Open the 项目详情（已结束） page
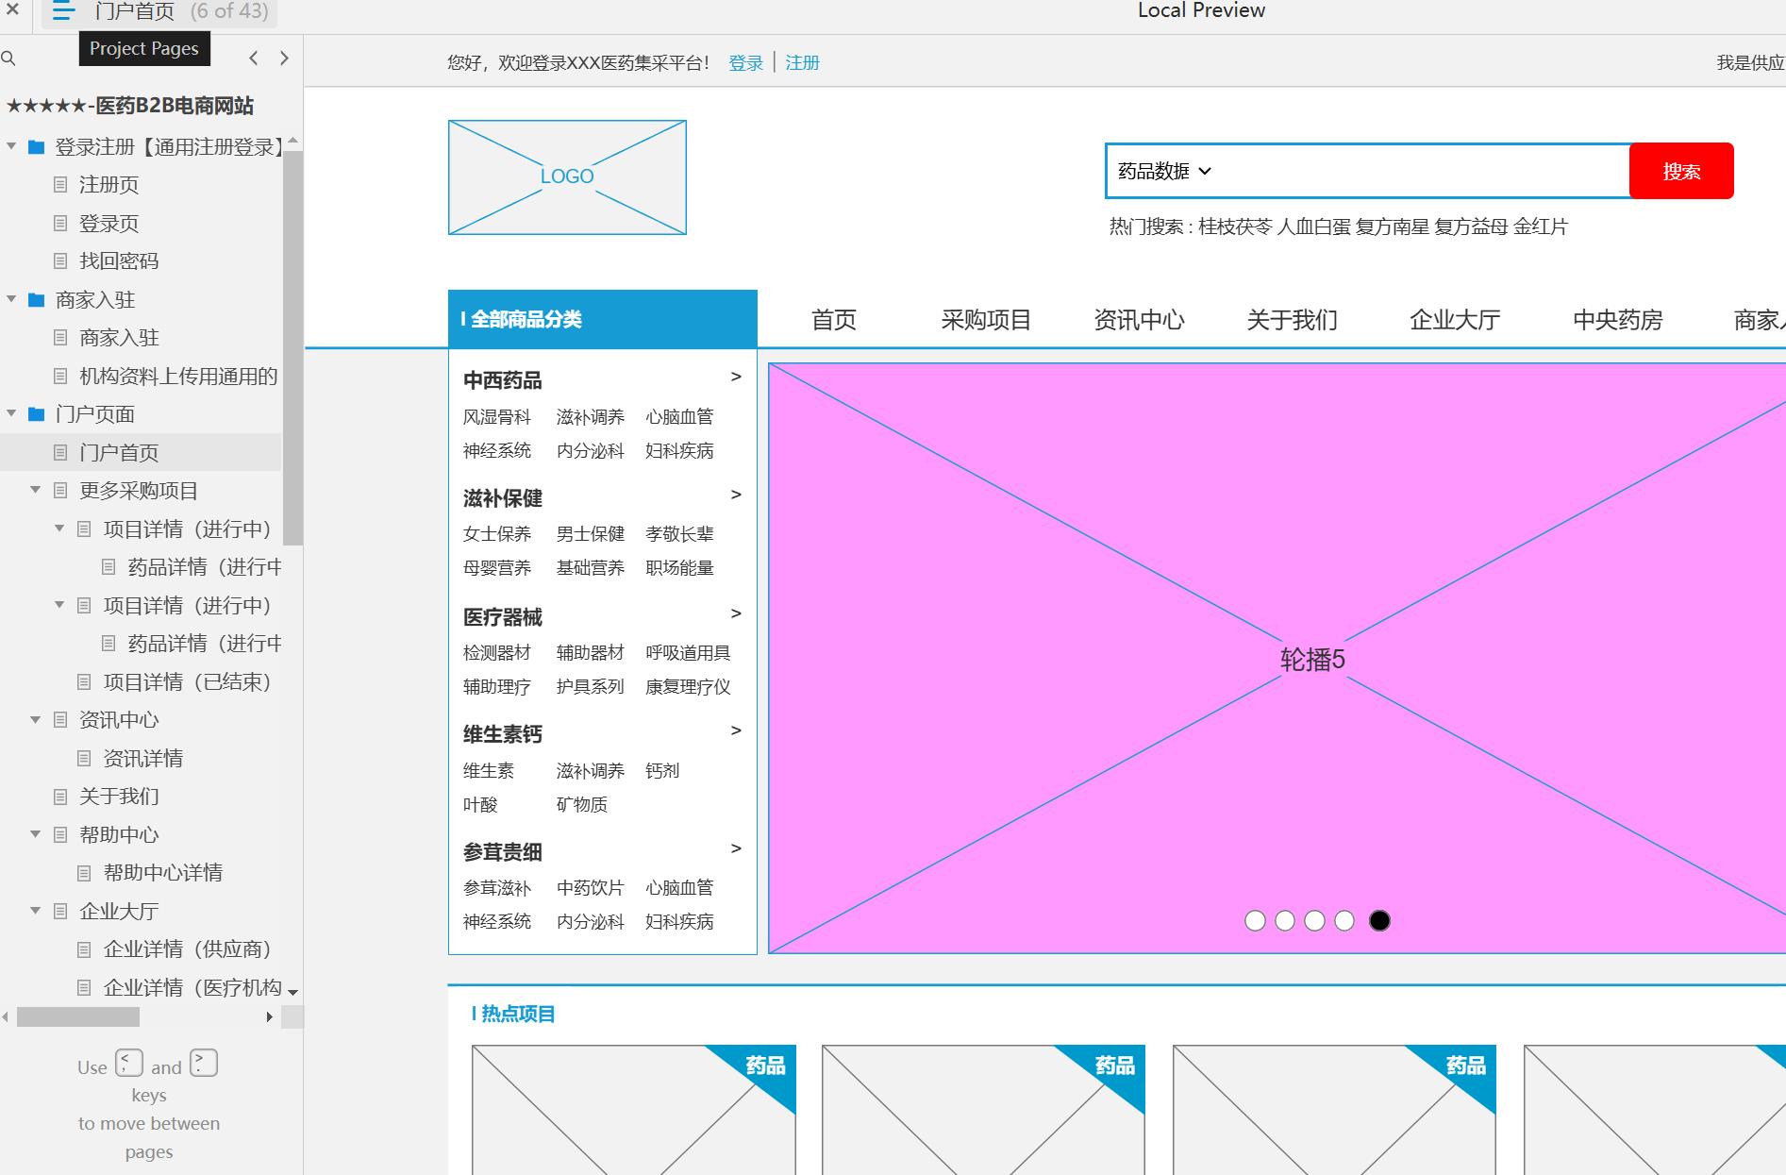Viewport: 1786px width, 1175px height. (x=187, y=682)
